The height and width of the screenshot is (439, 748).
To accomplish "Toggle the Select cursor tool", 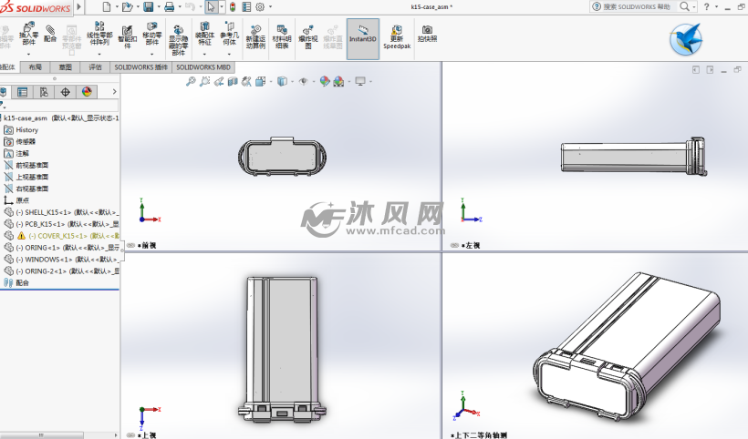I will 210,7.
